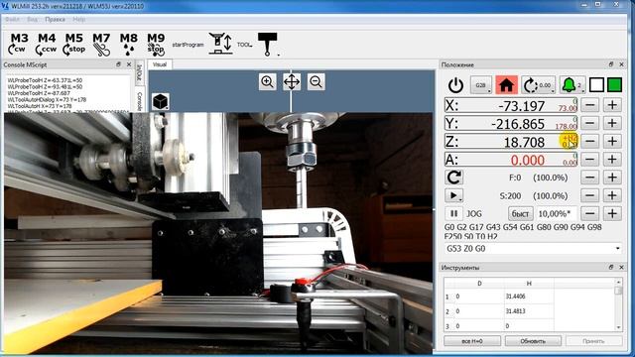Open the G53 Z0 G0 command dropdown
Image resolution: width=635 pixels, height=357 pixels.
[x=617, y=248]
